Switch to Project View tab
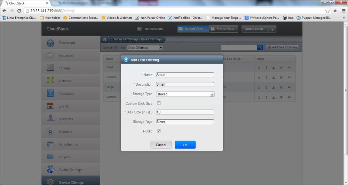348x185 pixels. click(222, 29)
